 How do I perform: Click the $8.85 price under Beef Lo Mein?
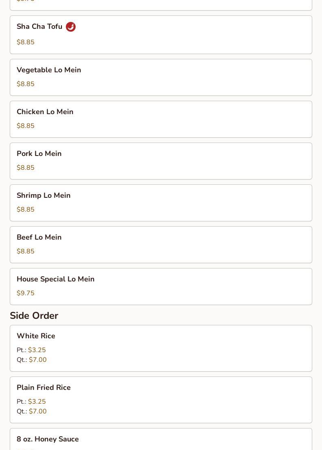pos(26,251)
